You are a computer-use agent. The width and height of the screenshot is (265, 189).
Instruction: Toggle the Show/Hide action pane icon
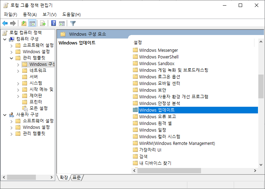62,23
